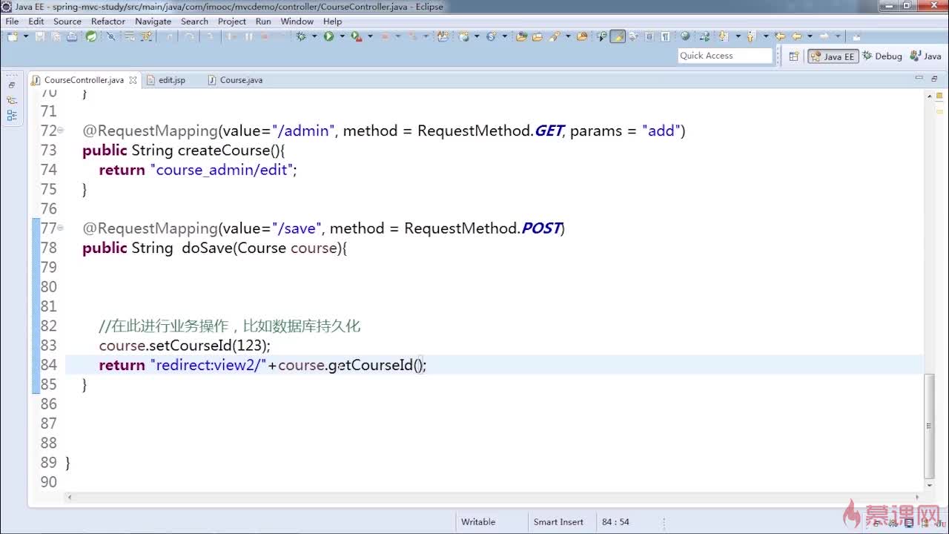Screen dimensions: 949x534
Task: Open the Help menu
Action: pos(333,22)
